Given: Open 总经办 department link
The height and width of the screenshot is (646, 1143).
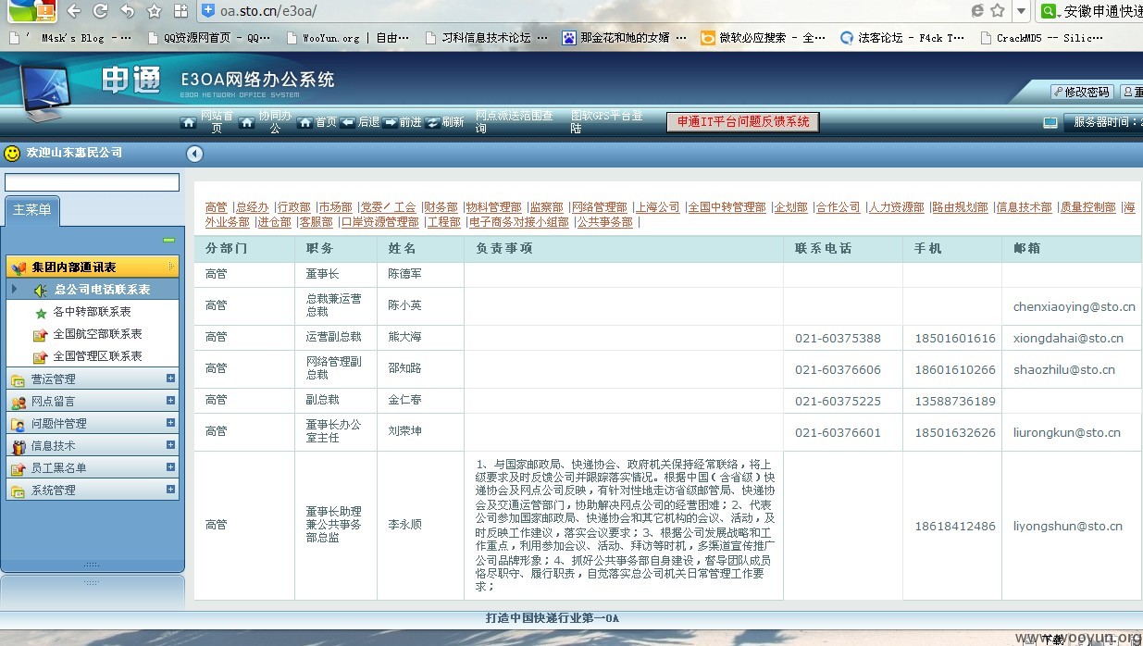Looking at the screenshot, I should (x=252, y=207).
